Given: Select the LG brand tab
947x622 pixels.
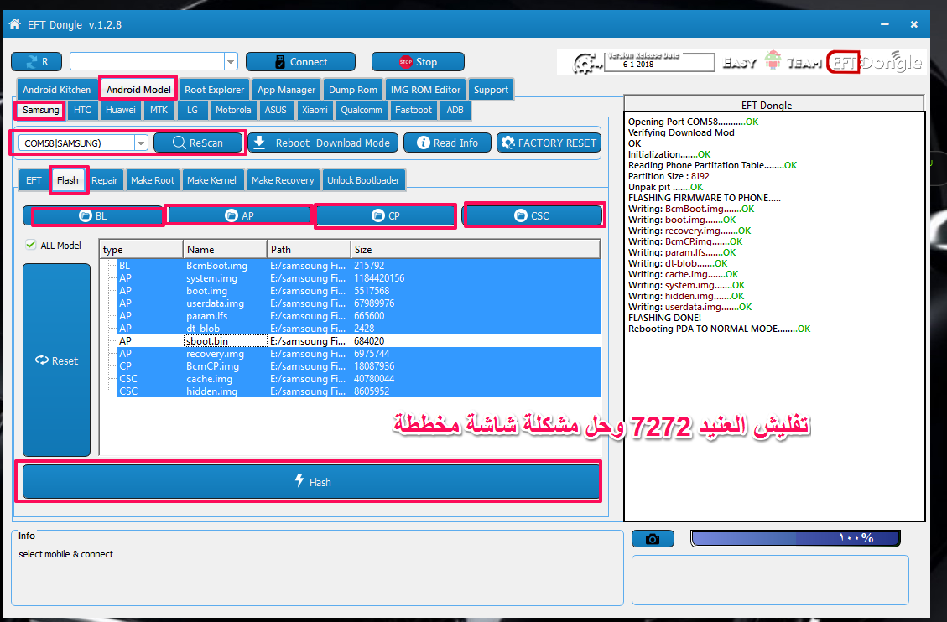Looking at the screenshot, I should coord(192,110).
